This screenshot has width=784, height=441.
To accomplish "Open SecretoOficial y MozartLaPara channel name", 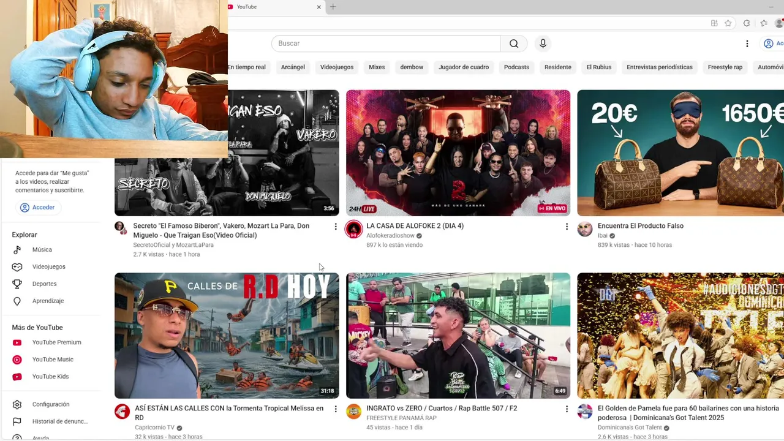I will click(x=173, y=245).
